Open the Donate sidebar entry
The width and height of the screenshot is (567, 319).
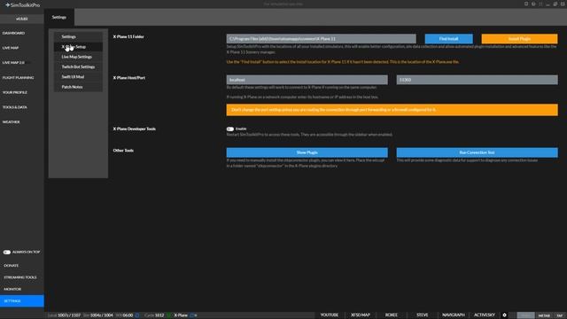coord(12,266)
